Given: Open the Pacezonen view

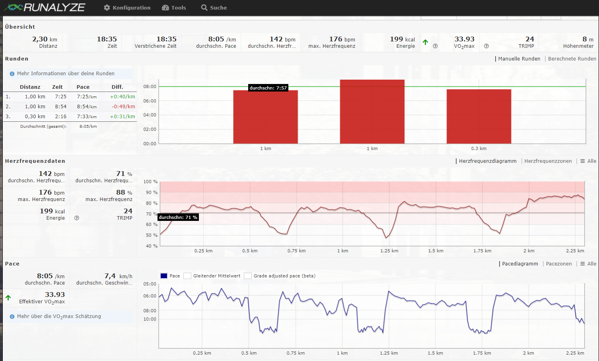Looking at the screenshot, I should [558, 264].
